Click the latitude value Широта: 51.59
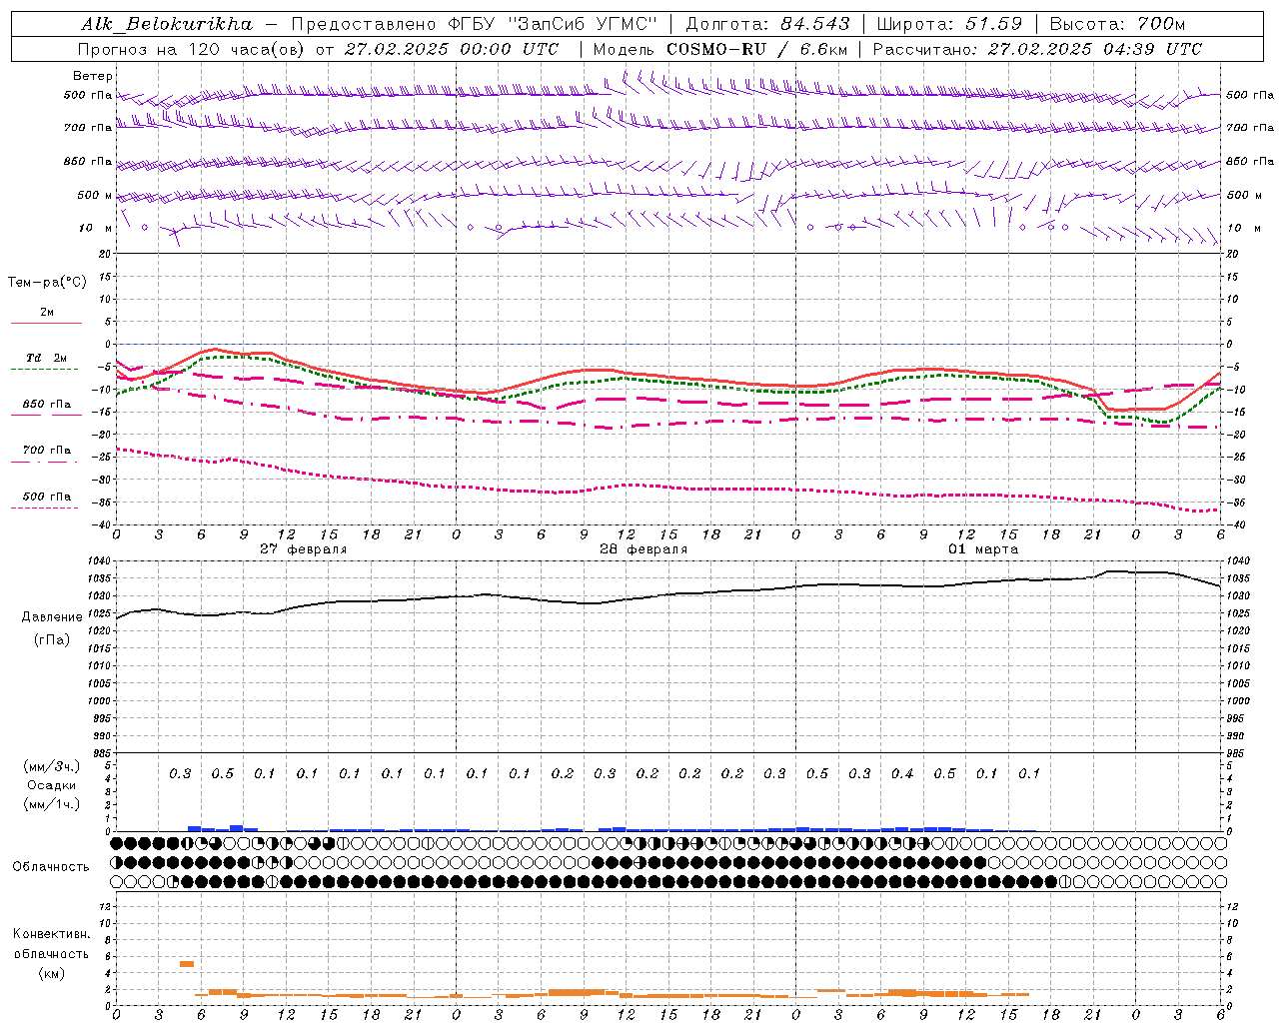This screenshot has width=1279, height=1023. (949, 23)
